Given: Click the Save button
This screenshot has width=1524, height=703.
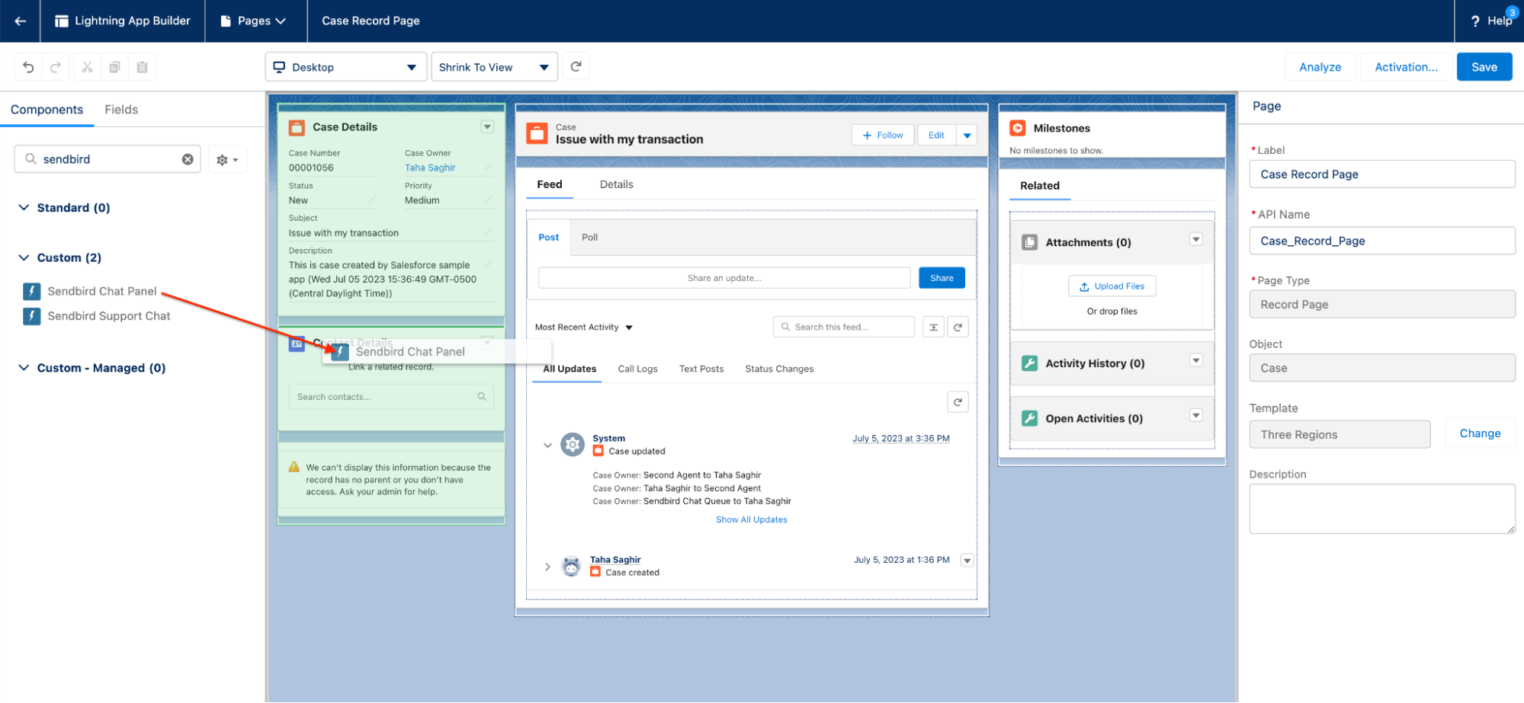Looking at the screenshot, I should (x=1484, y=67).
